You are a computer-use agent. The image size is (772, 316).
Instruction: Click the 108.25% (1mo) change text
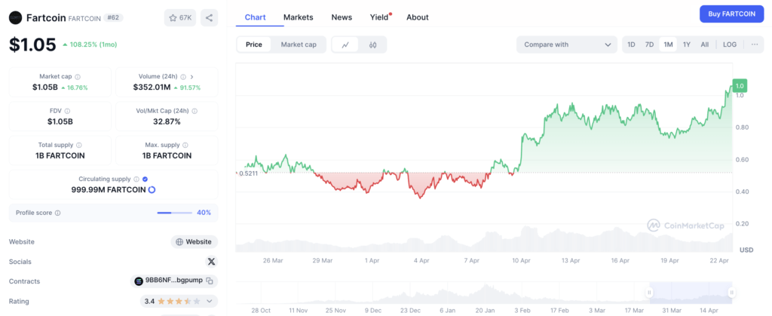click(93, 44)
